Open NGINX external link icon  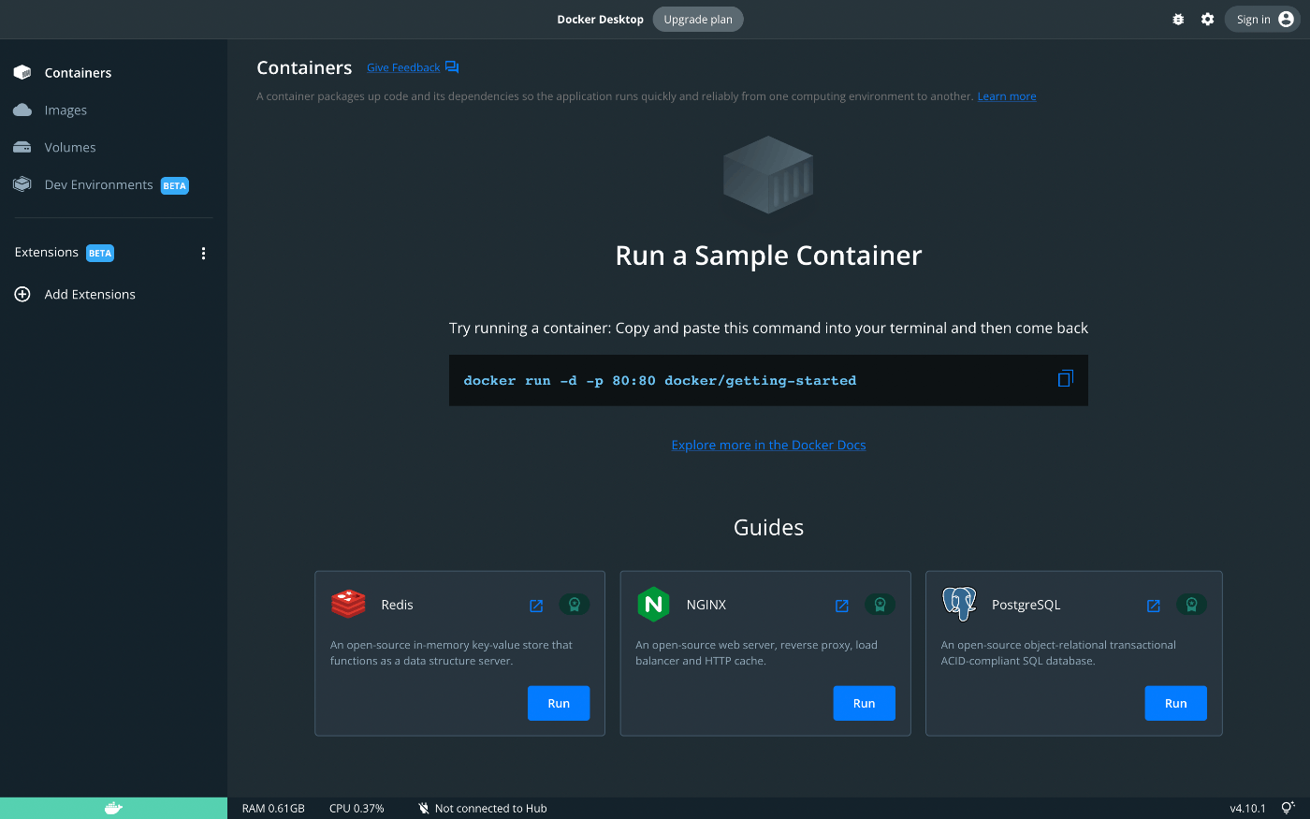pos(842,606)
